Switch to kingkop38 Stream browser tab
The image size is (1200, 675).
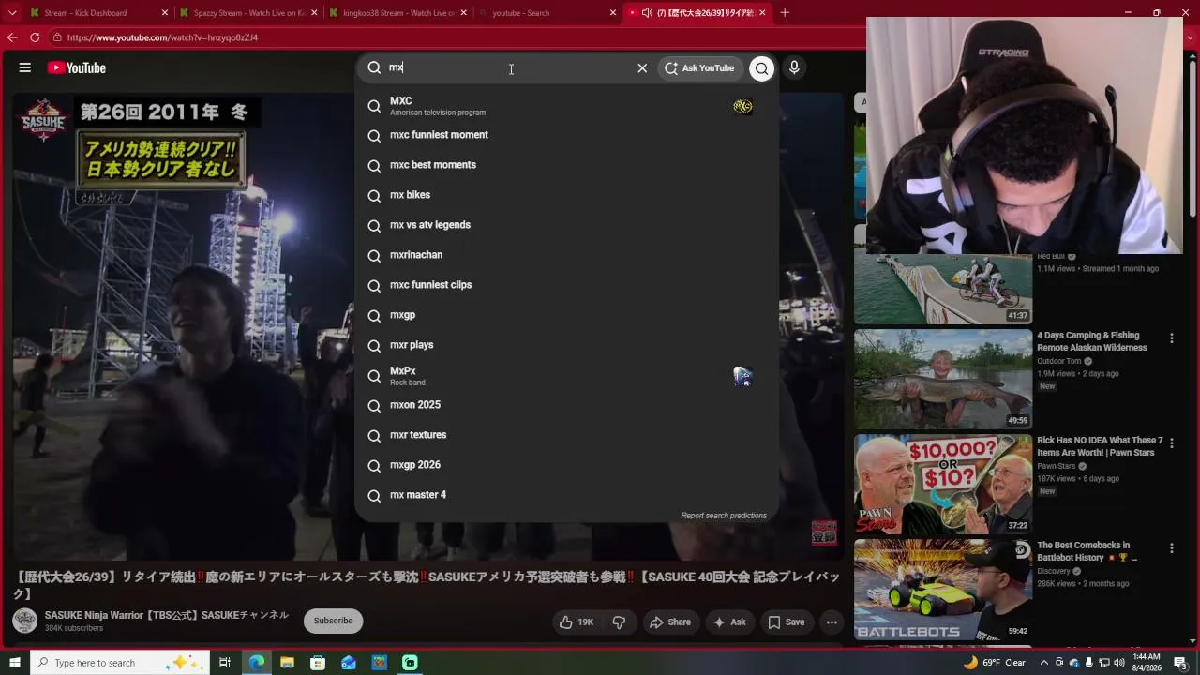point(398,13)
